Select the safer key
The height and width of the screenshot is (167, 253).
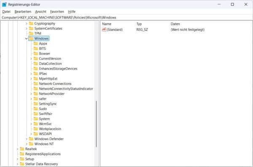tap(43, 99)
